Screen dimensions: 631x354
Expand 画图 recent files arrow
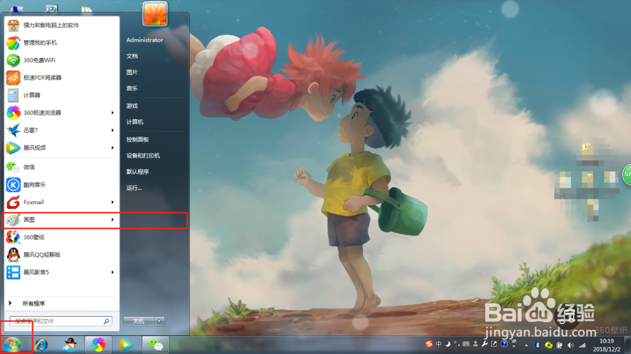[113, 220]
